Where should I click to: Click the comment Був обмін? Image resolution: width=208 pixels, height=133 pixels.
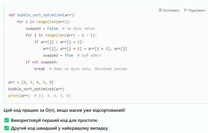tap(89, 55)
